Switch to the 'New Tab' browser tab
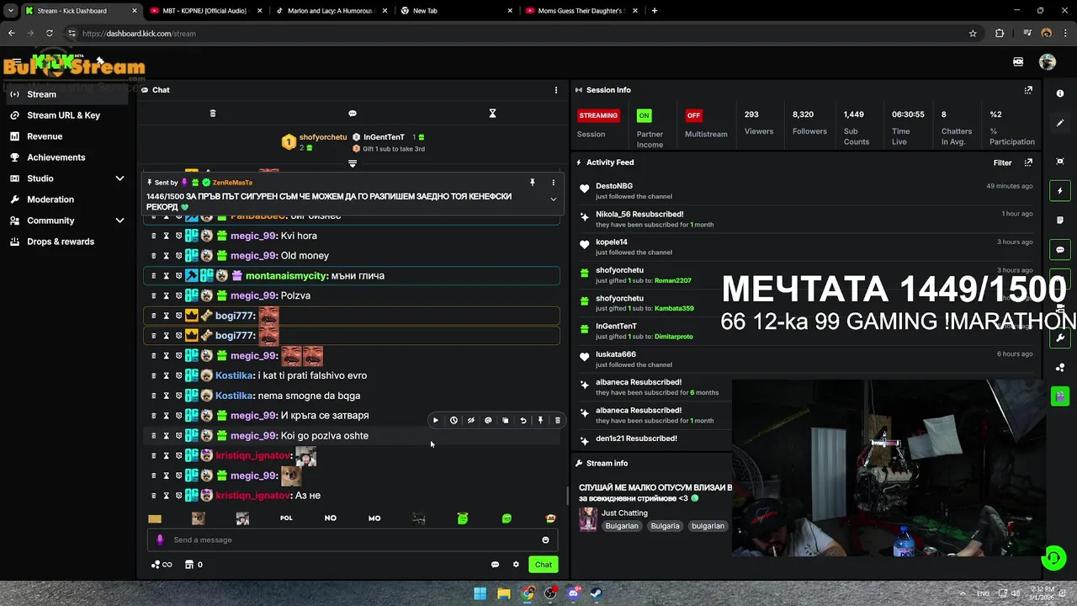1077x606 pixels. click(x=454, y=11)
